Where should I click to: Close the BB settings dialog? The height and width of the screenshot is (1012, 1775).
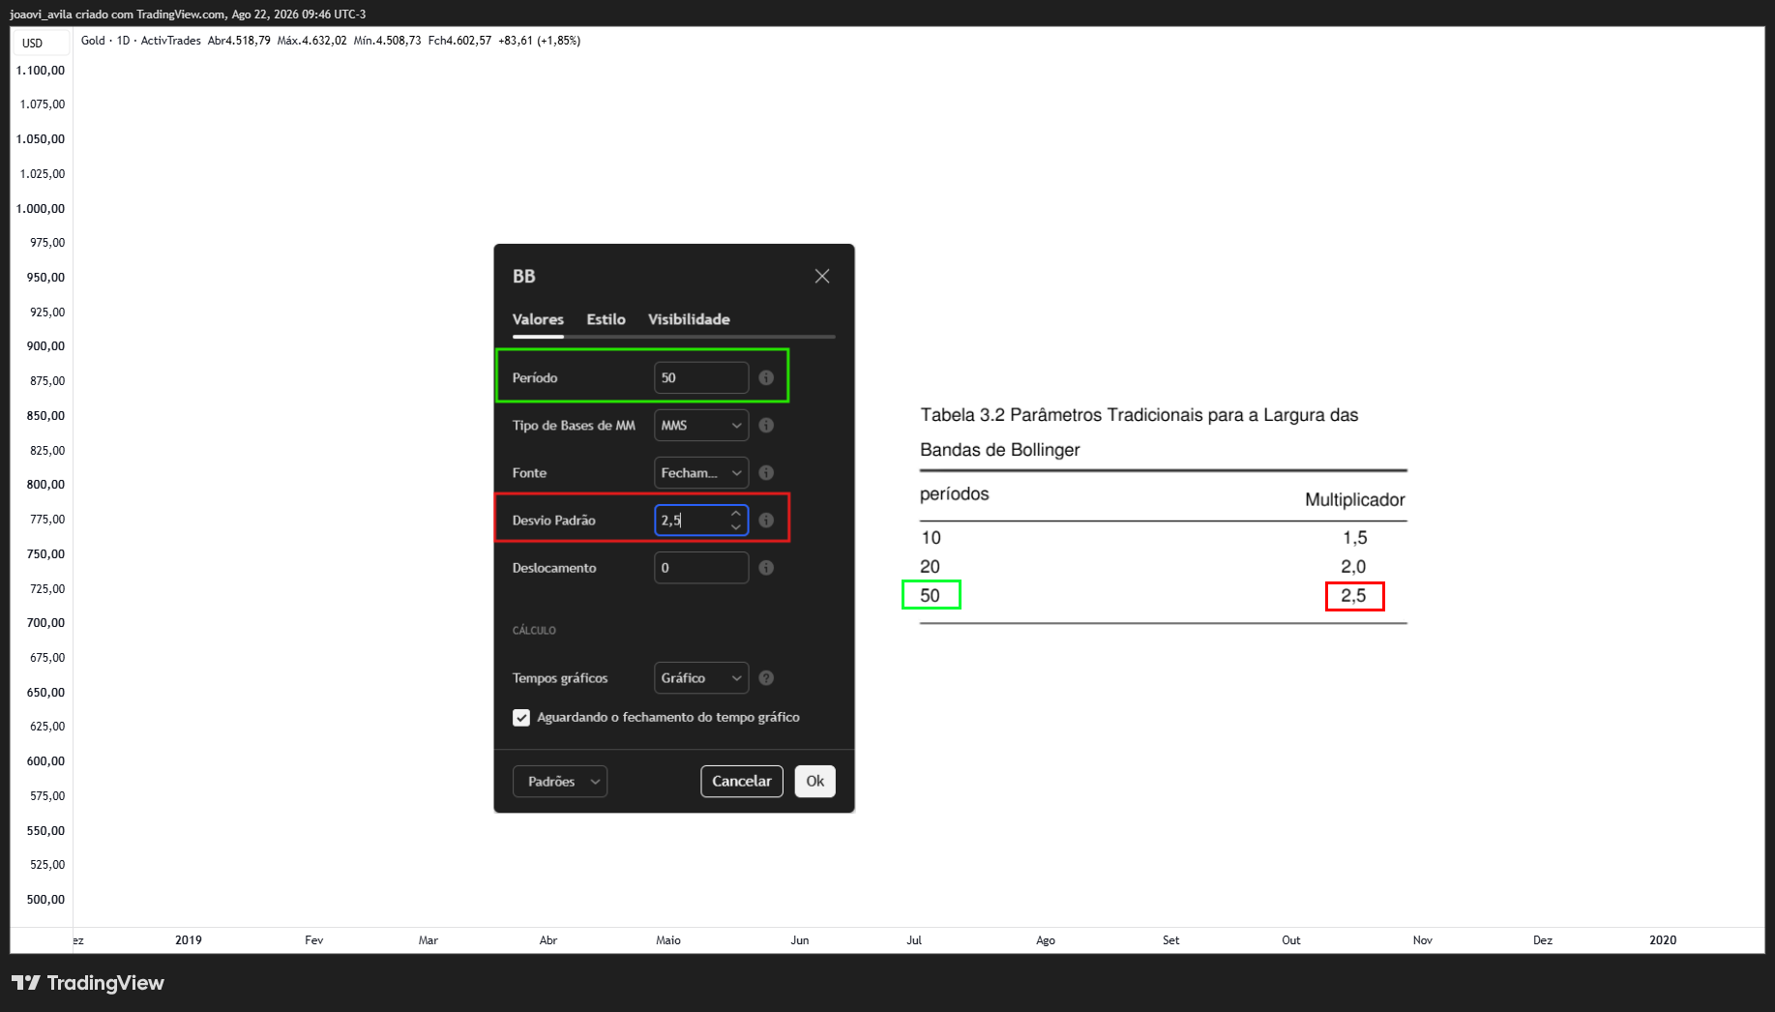[822, 277]
